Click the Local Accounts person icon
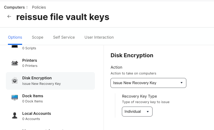This screenshot has height=130, width=214. point(14,116)
